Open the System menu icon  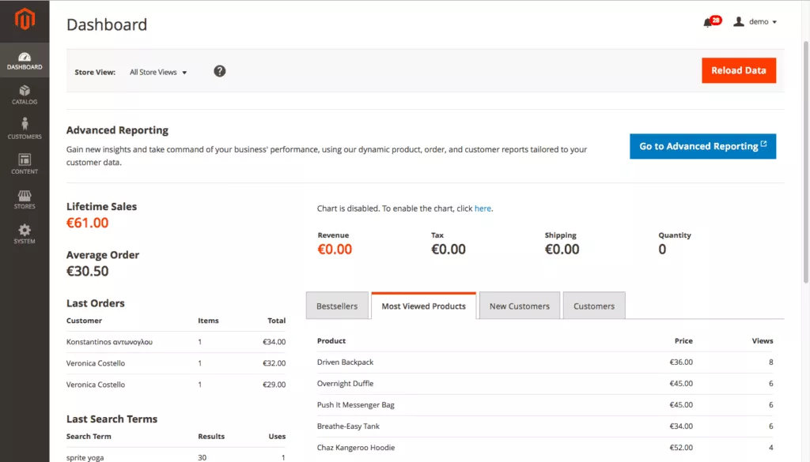point(25,234)
